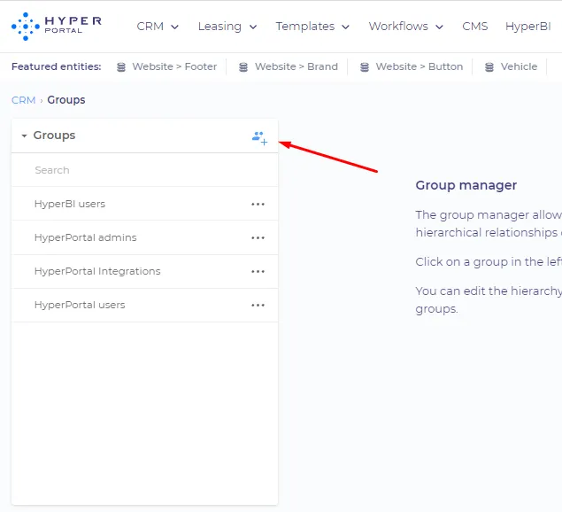Collapse the Groups panel triangle

click(x=24, y=136)
